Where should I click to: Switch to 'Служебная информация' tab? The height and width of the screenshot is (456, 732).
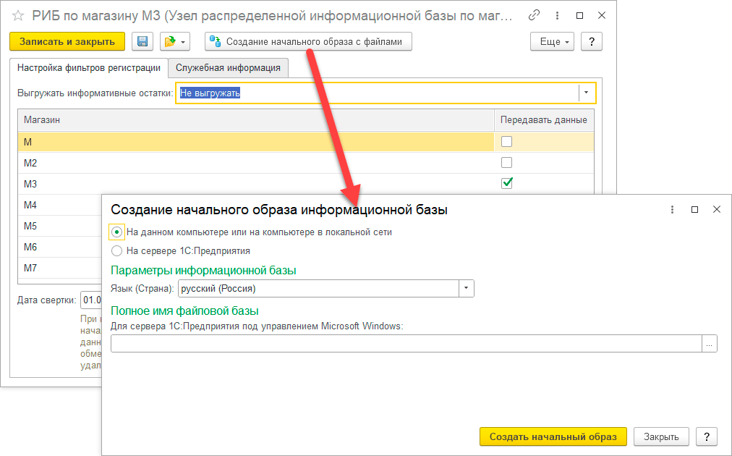coord(228,68)
